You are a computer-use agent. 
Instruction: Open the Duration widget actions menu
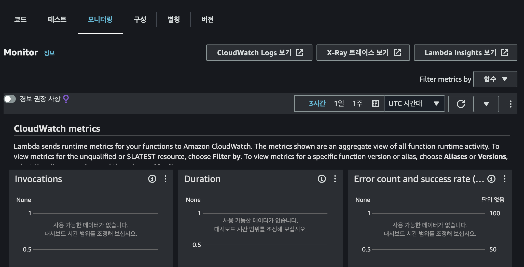pyautogui.click(x=335, y=179)
